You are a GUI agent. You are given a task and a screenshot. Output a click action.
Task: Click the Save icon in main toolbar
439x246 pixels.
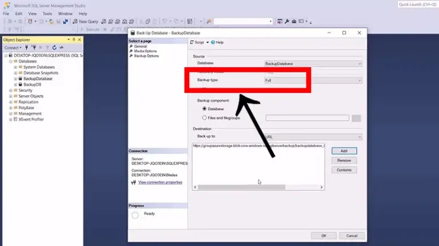click(x=58, y=22)
